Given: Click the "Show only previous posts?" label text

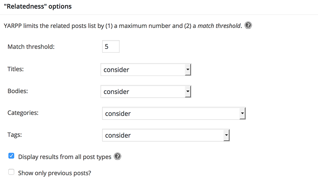Looking at the screenshot, I should (x=54, y=173).
